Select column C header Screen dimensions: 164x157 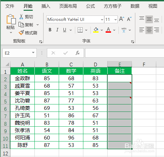pos(71,64)
